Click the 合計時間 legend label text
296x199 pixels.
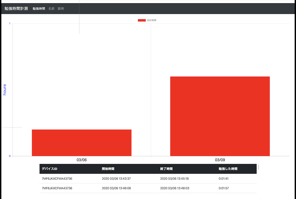tap(151, 20)
